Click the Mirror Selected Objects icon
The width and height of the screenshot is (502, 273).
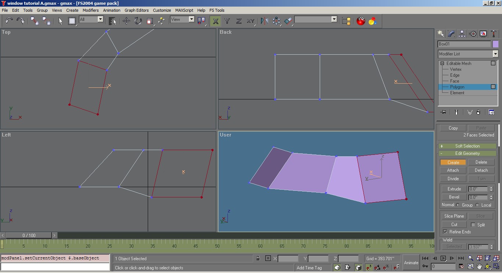tap(264, 21)
